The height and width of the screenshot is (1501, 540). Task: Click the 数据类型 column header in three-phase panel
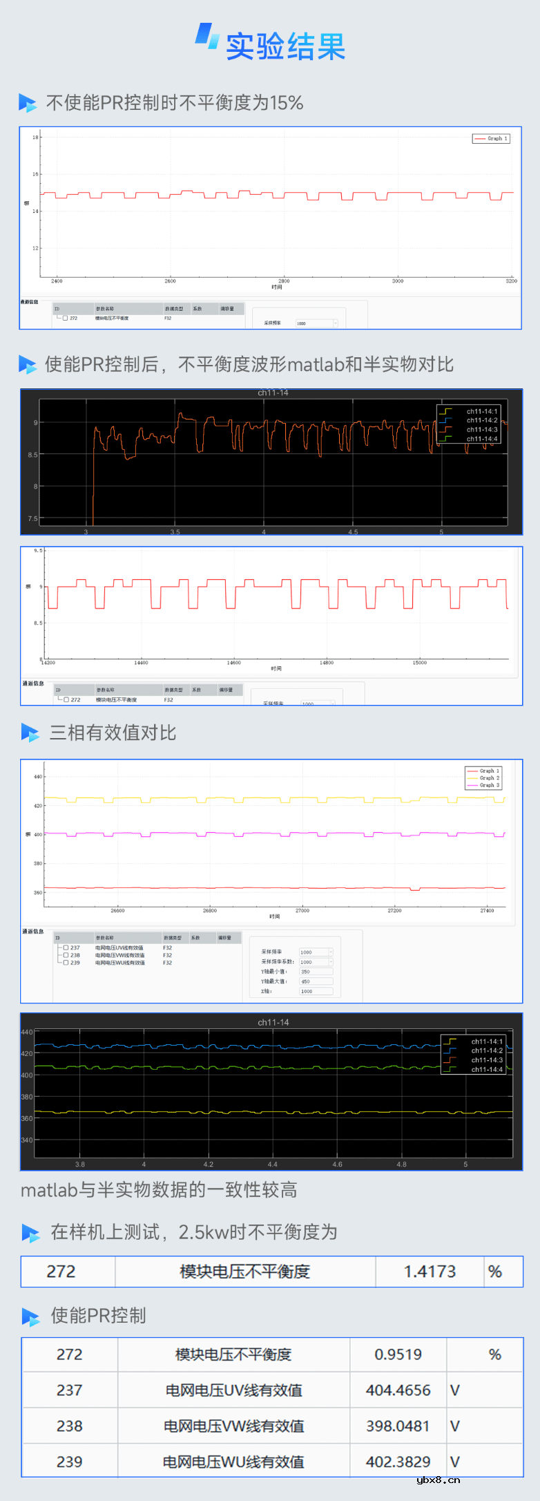click(x=173, y=938)
